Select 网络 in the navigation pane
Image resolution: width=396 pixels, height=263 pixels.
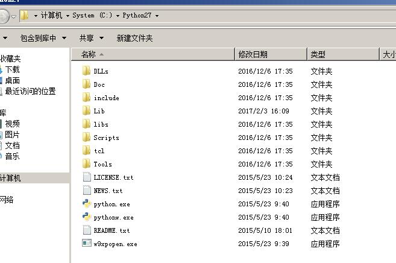tap(7, 200)
